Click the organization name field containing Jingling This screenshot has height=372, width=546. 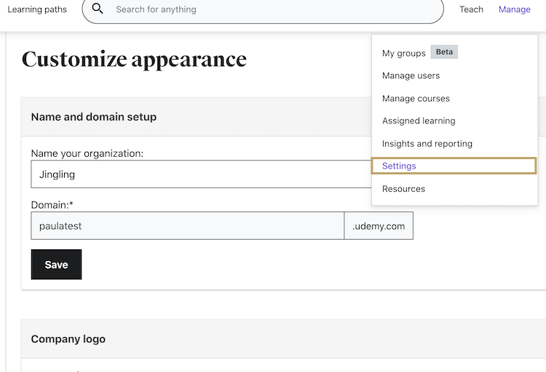(201, 174)
